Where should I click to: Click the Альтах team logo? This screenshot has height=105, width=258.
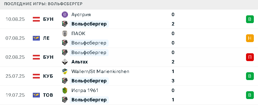pyautogui.click(x=65, y=62)
